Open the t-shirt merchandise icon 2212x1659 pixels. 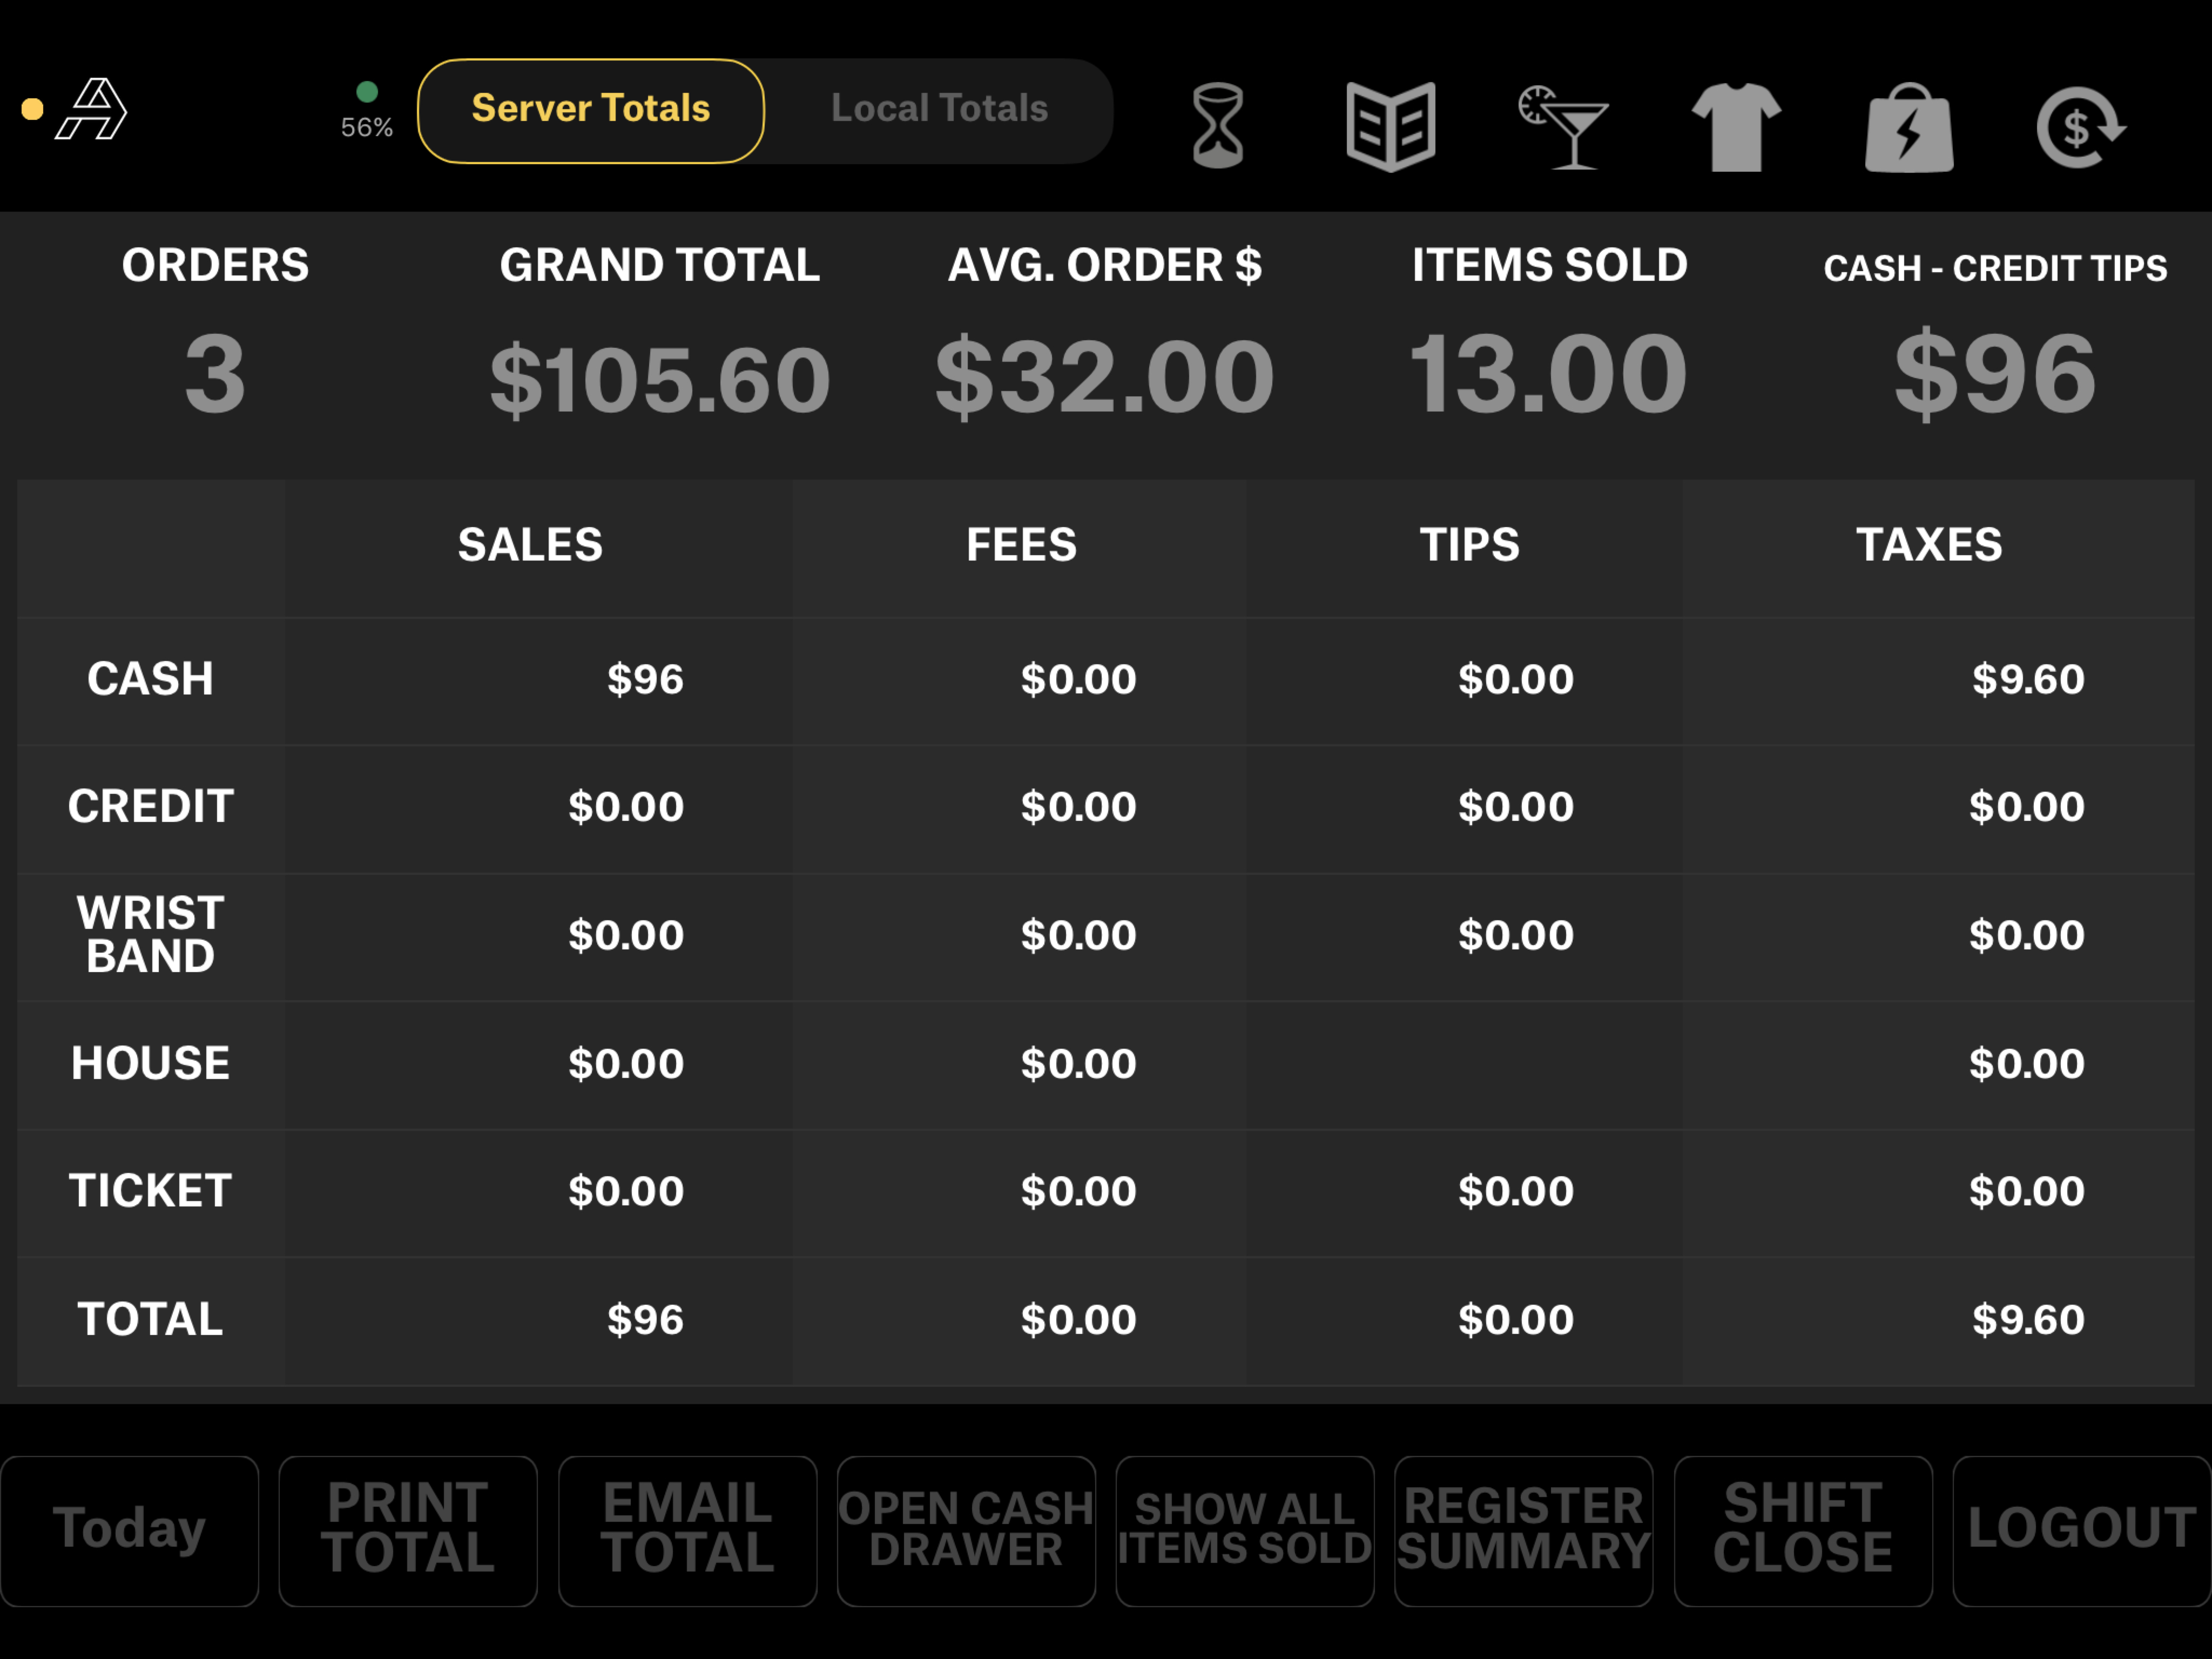click(1736, 126)
